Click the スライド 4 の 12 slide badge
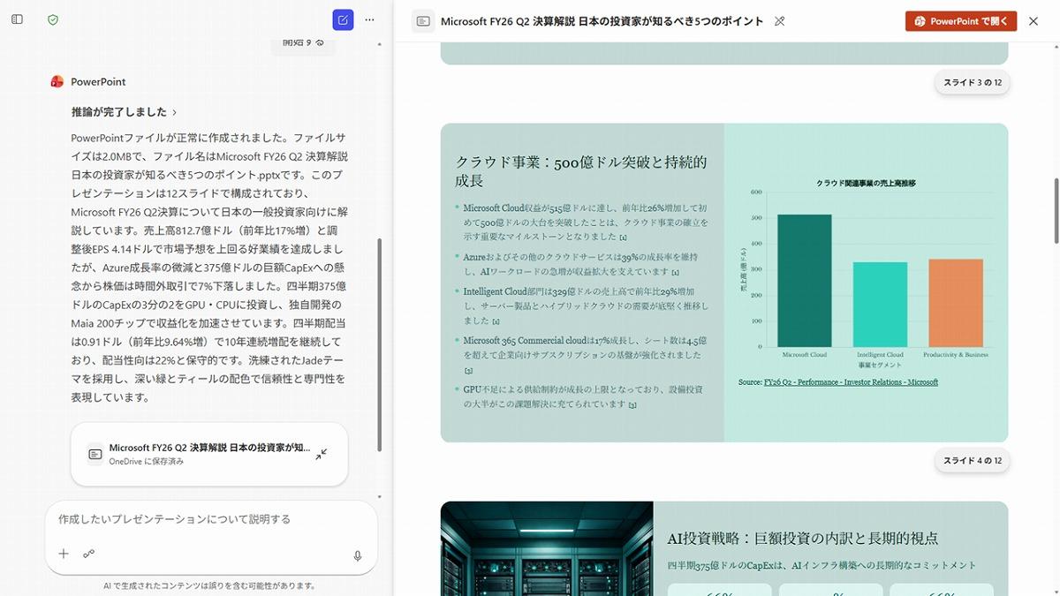The height and width of the screenshot is (596, 1060). [972, 460]
